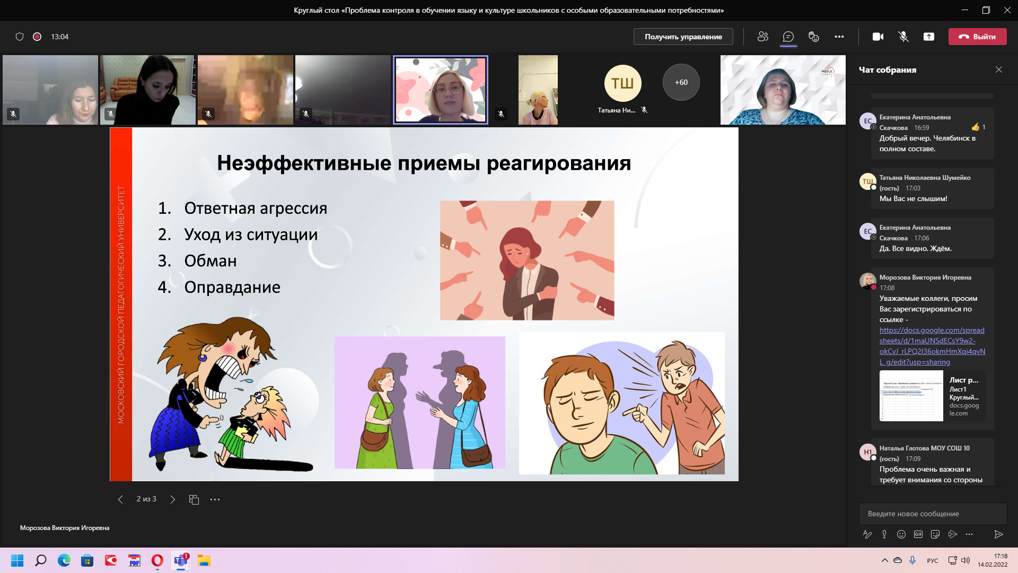This screenshot has height=573, width=1018.
Task: Toggle the camera on or off
Action: [x=878, y=37]
